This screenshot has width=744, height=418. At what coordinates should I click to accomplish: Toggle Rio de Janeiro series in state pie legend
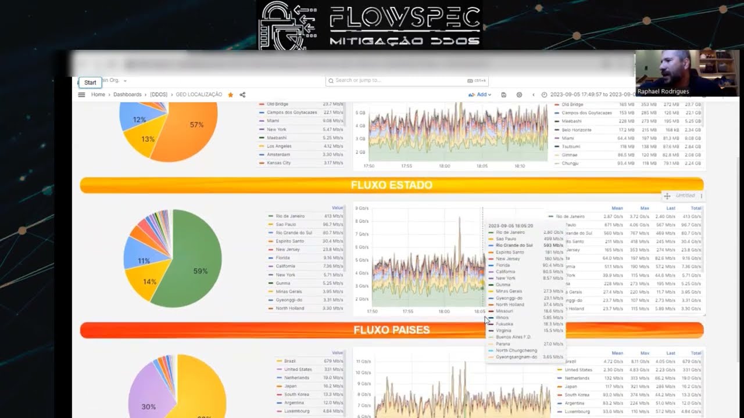tap(290, 216)
